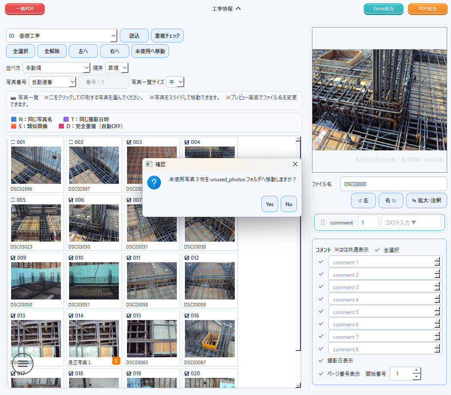Click the 全解除 button

click(52, 51)
